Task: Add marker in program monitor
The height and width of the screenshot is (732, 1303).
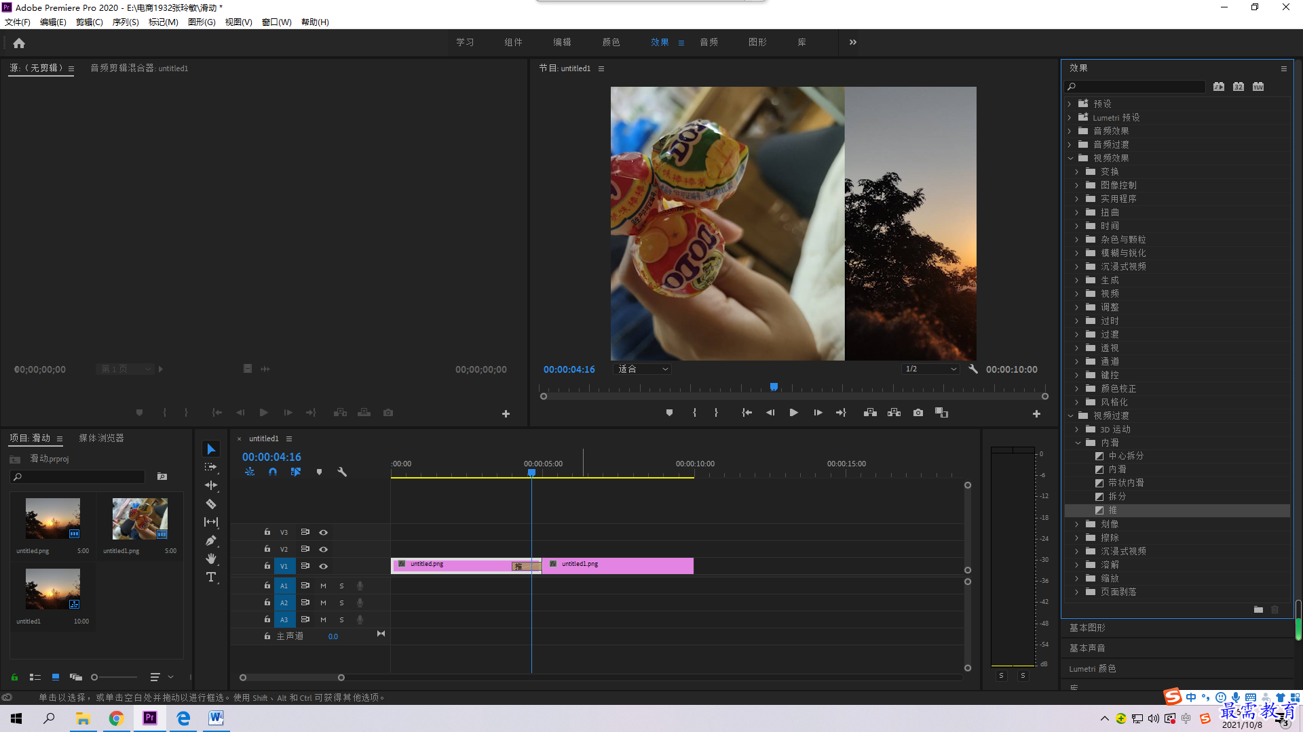Action: click(669, 413)
